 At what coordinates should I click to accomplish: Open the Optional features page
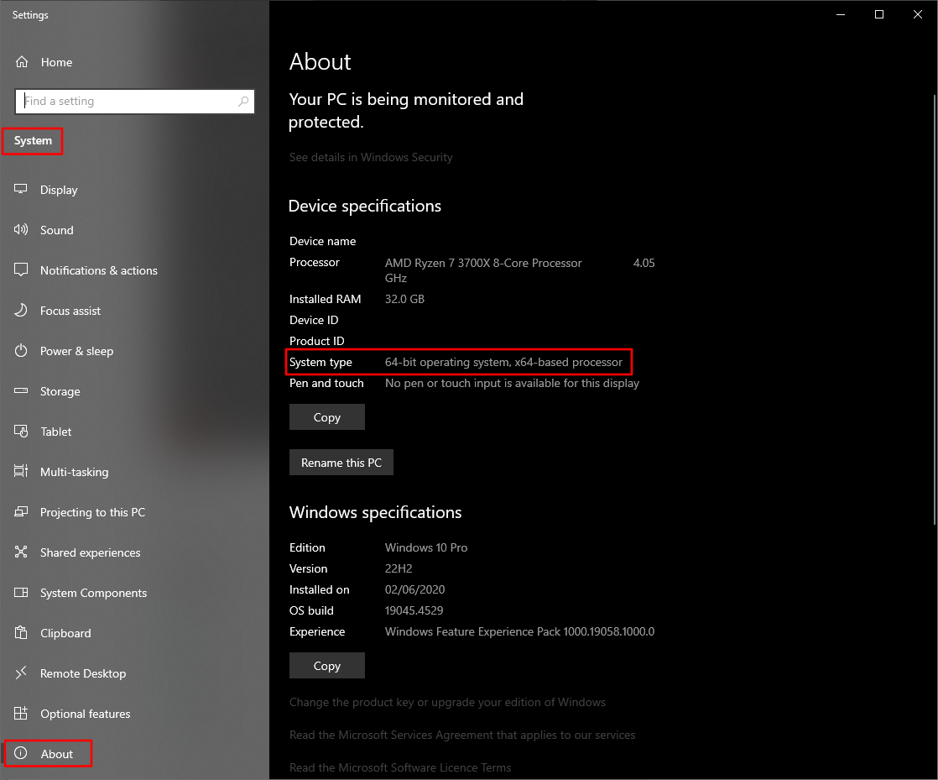85,714
